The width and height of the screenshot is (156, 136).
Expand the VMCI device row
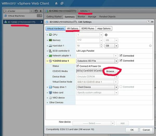tap(47, 98)
